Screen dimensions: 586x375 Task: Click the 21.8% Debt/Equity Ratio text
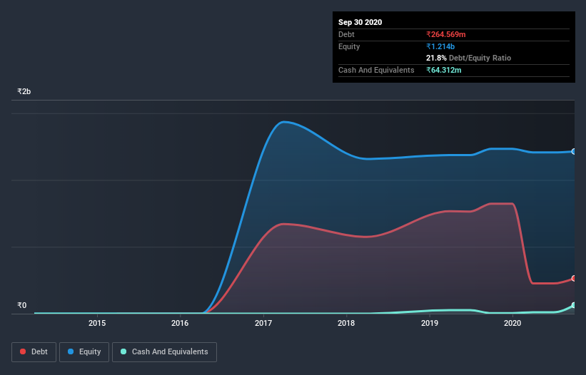pyautogui.click(x=468, y=58)
